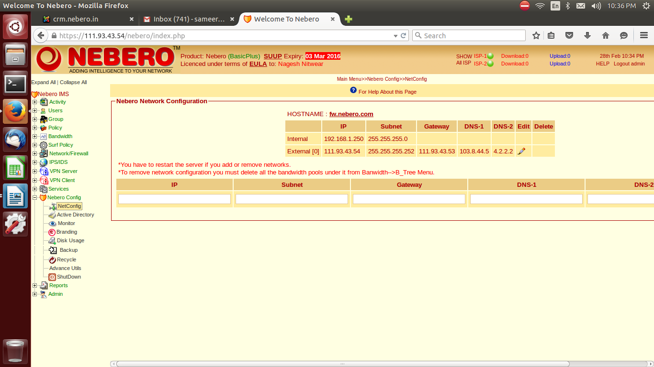Screen dimensions: 654x367
Task: Click the pencil edit icon for External row
Action: click(522, 151)
